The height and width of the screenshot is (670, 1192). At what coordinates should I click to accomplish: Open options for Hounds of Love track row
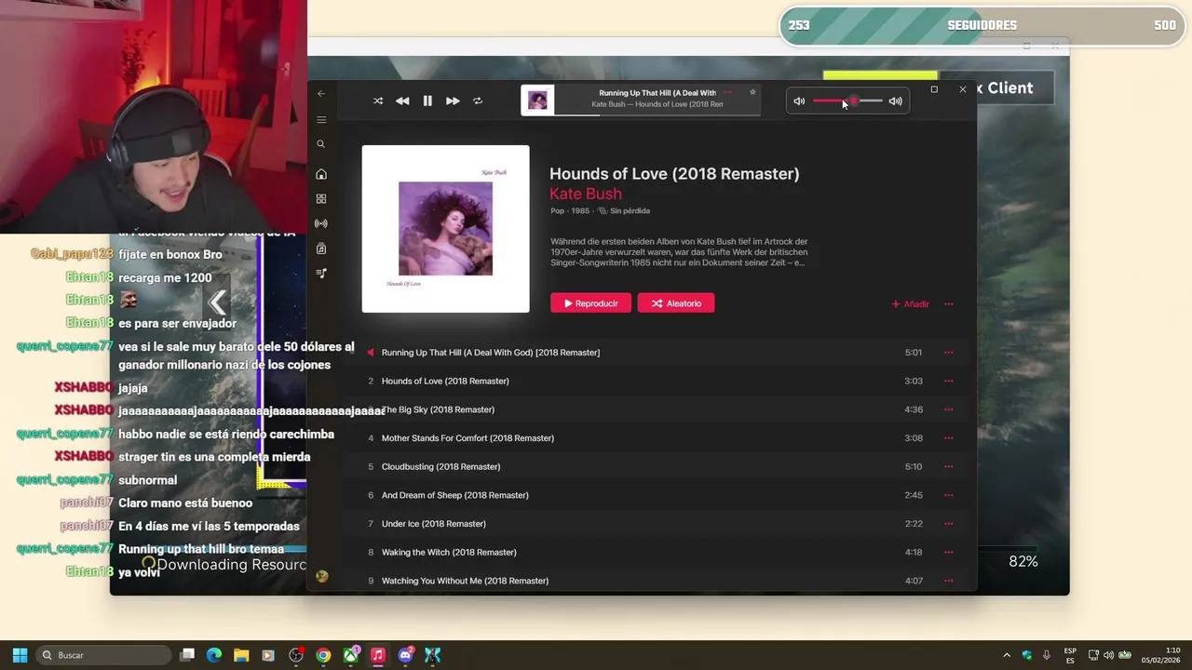[x=949, y=381]
